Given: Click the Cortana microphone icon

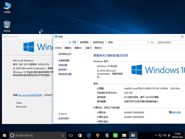Looking at the screenshot, I should (x=63, y=135).
